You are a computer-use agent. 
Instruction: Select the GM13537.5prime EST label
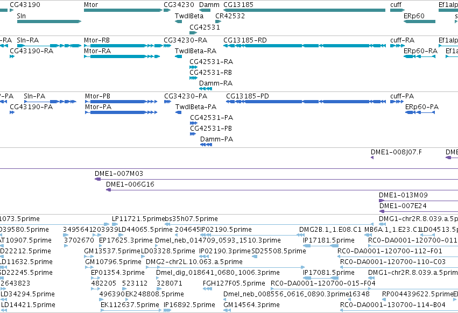tap(112, 251)
